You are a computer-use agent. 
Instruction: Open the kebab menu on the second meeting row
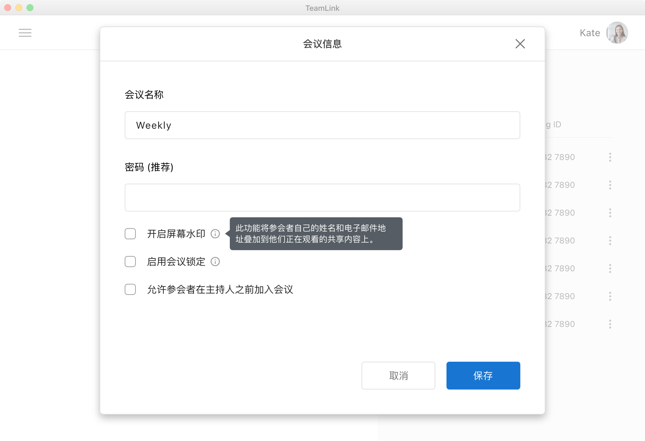tap(610, 185)
